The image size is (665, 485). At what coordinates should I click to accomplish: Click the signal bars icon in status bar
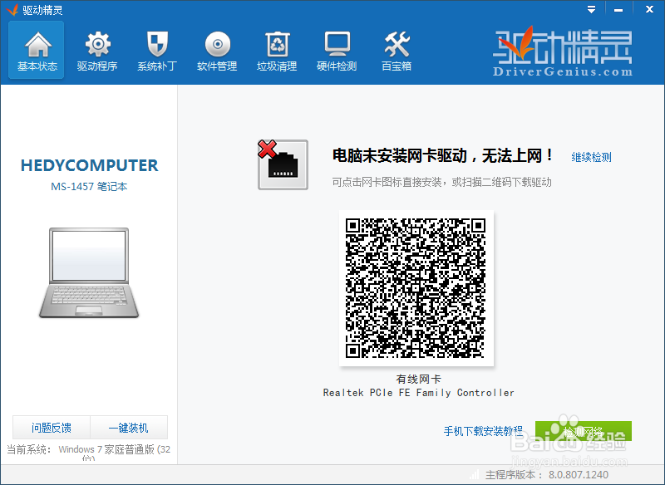(x=475, y=474)
